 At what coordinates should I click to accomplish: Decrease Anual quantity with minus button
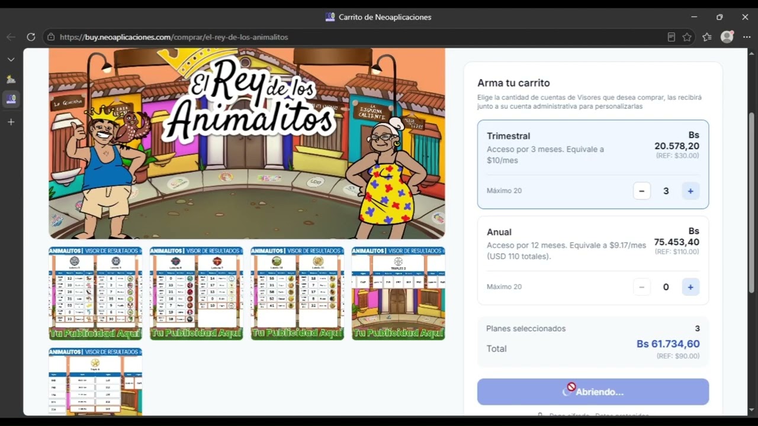pyautogui.click(x=641, y=287)
